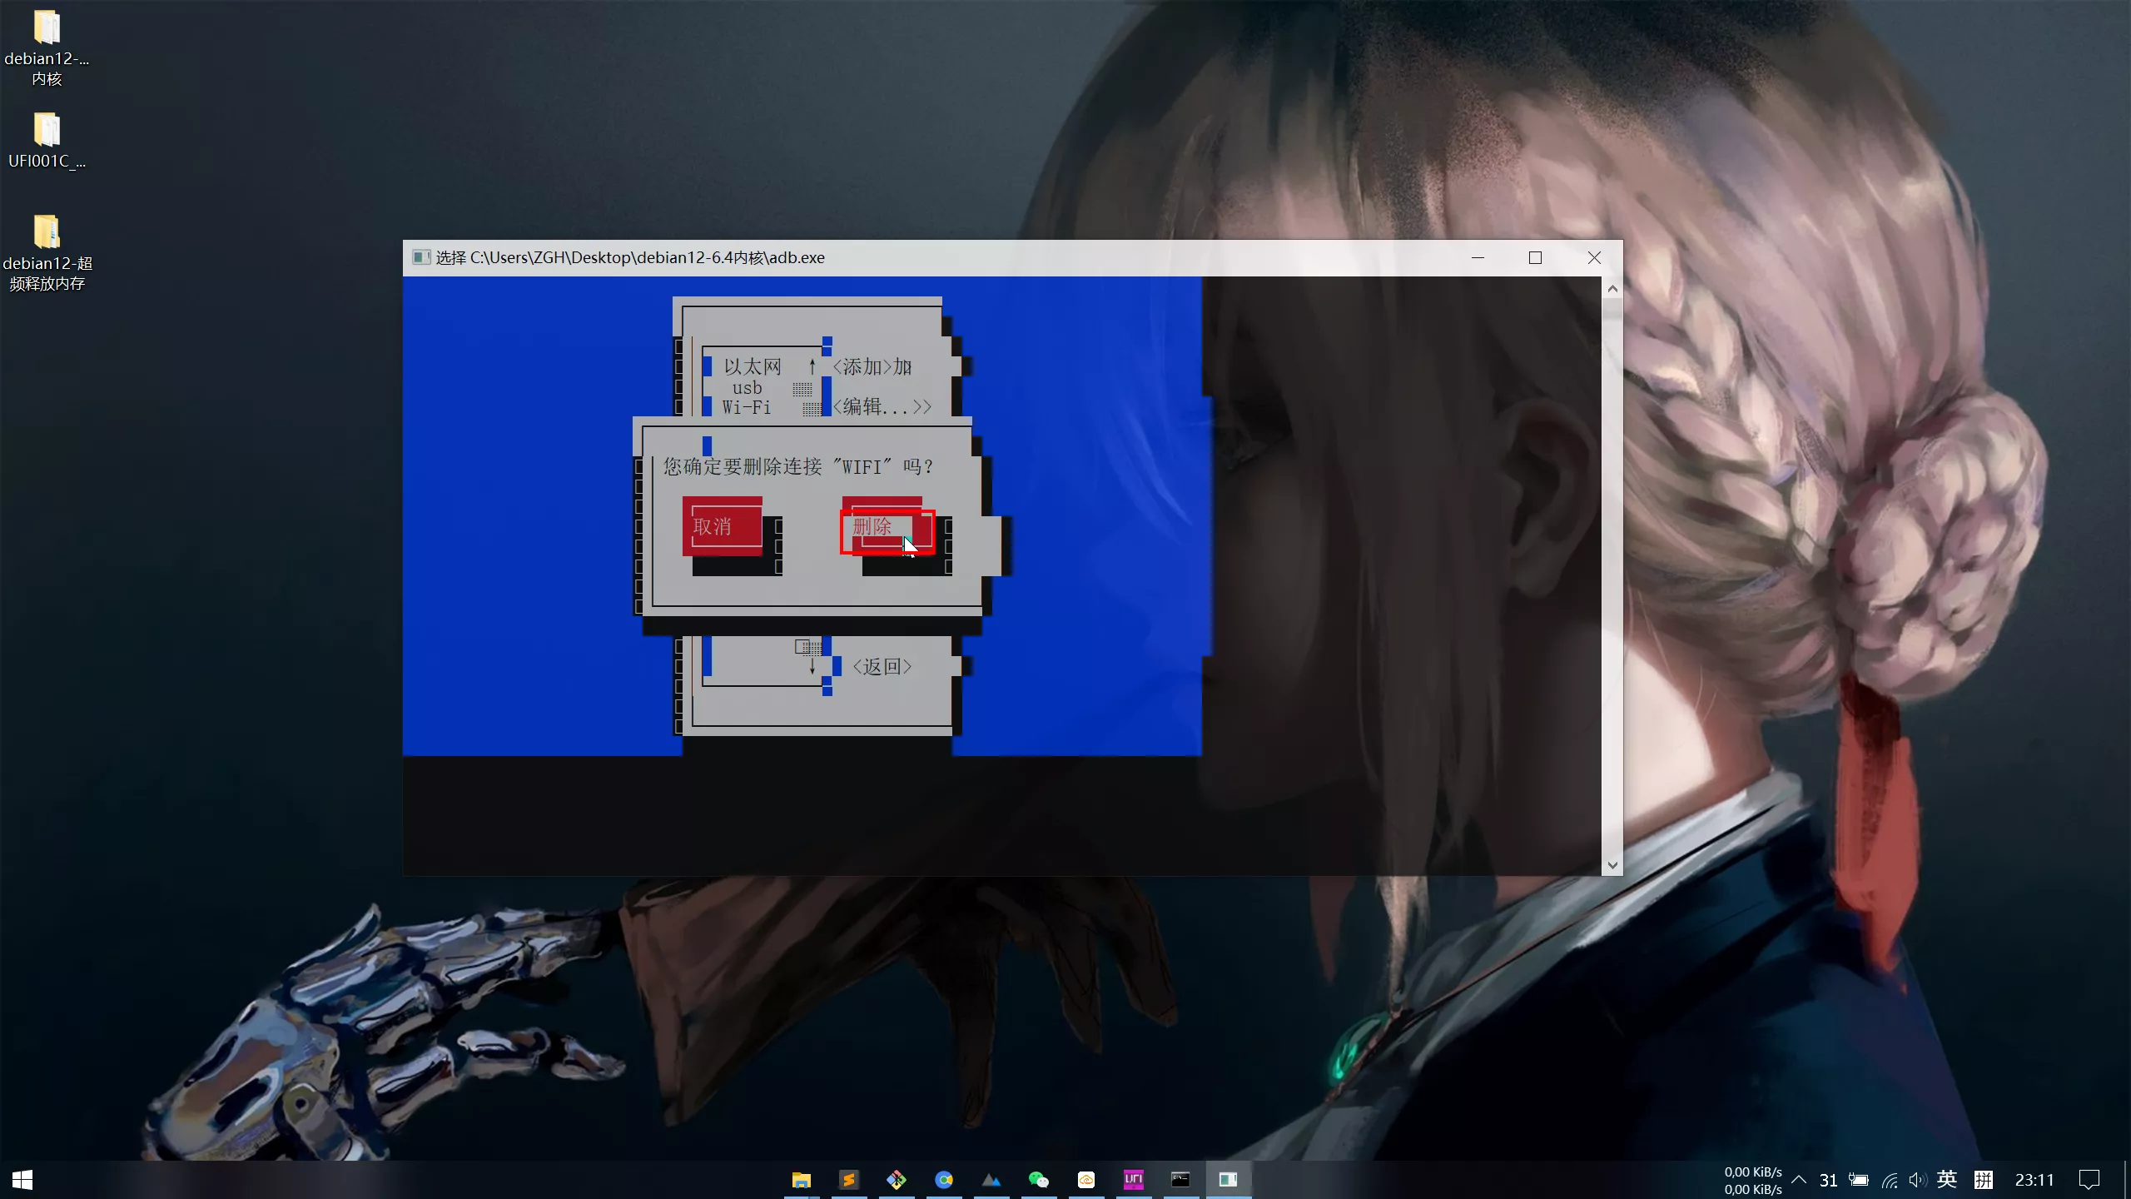Expand hidden system tray icons
Image resolution: width=2131 pixels, height=1199 pixels.
1799,1180
